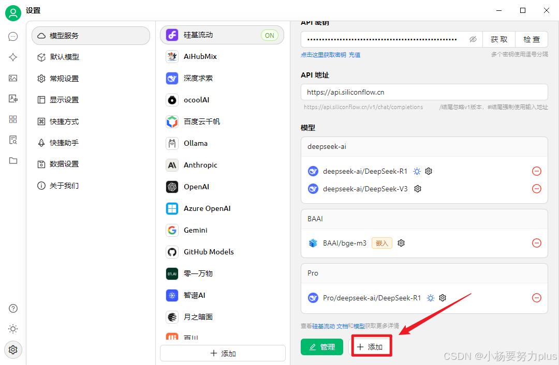Viewport: 559px width, 365px height.
Task: Select OpenAI provider
Action: click(x=222, y=187)
